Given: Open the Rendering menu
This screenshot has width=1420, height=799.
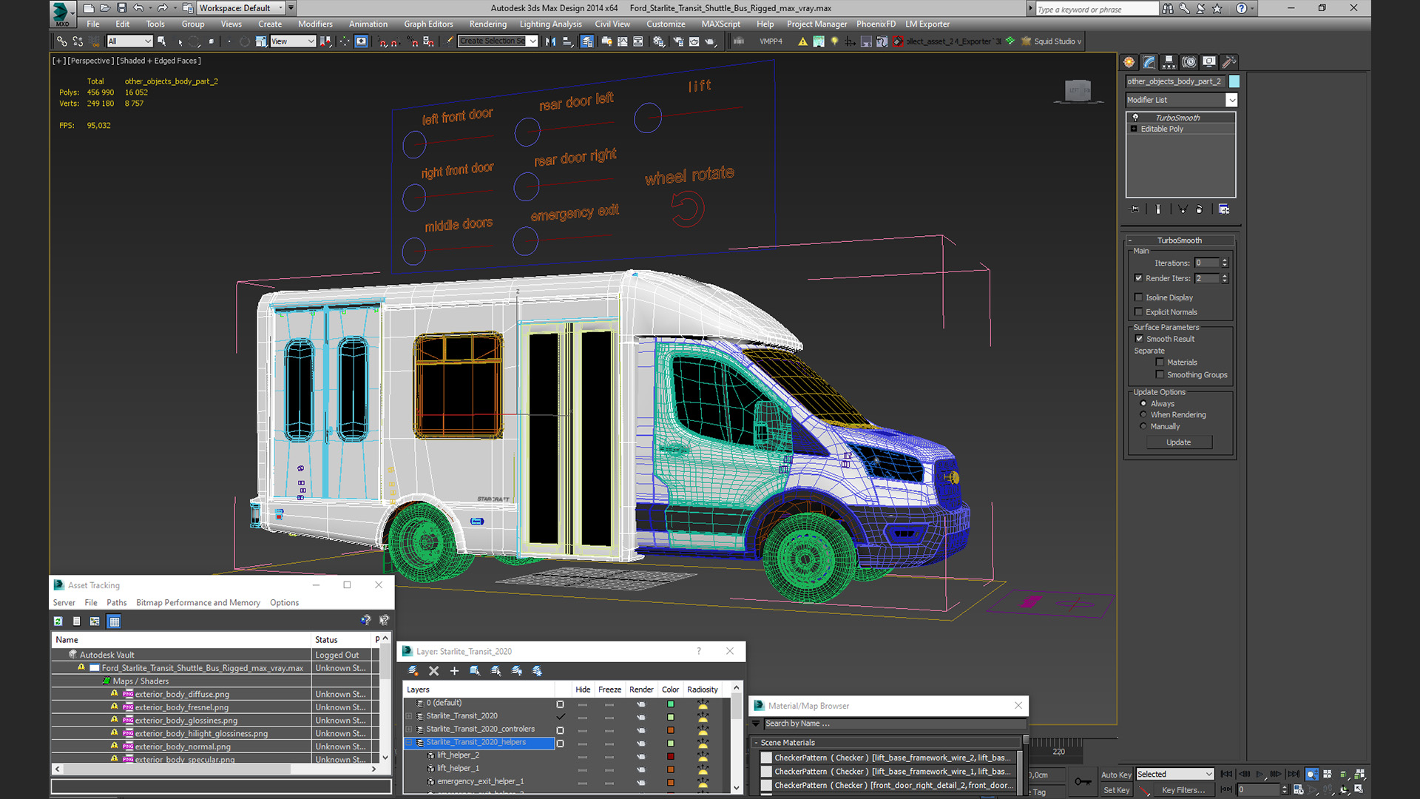Looking at the screenshot, I should point(488,24).
